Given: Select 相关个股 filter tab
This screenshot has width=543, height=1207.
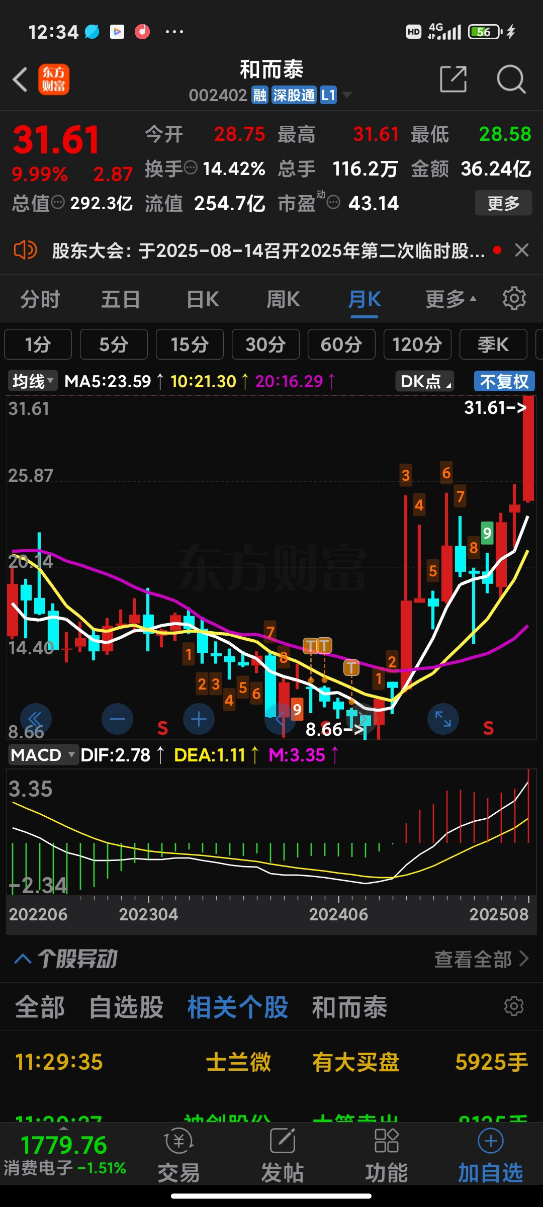Looking at the screenshot, I should [x=238, y=1007].
